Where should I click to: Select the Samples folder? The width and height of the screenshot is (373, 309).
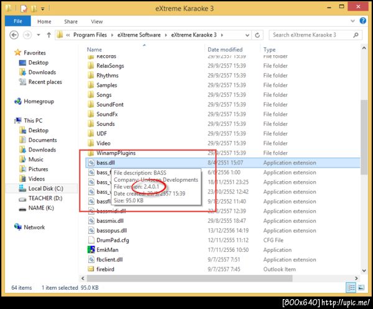tap(106, 85)
